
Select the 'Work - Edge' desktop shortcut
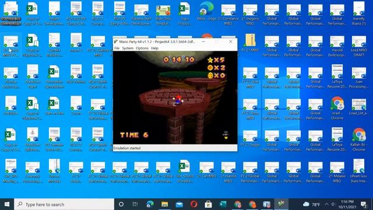[x=206, y=12]
